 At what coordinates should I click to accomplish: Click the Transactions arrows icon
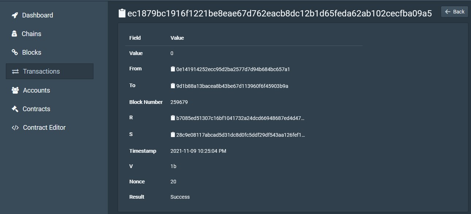click(15, 71)
